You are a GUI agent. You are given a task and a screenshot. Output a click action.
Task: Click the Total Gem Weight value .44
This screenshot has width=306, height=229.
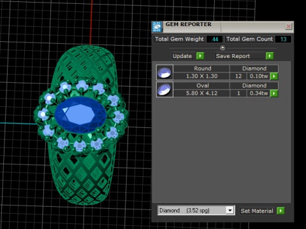(214, 39)
